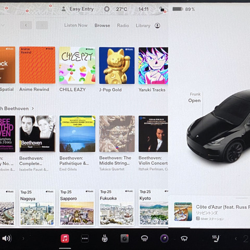The height and width of the screenshot is (250, 250).
Task: Go forward with the right arrow button
Action: pos(42,26)
